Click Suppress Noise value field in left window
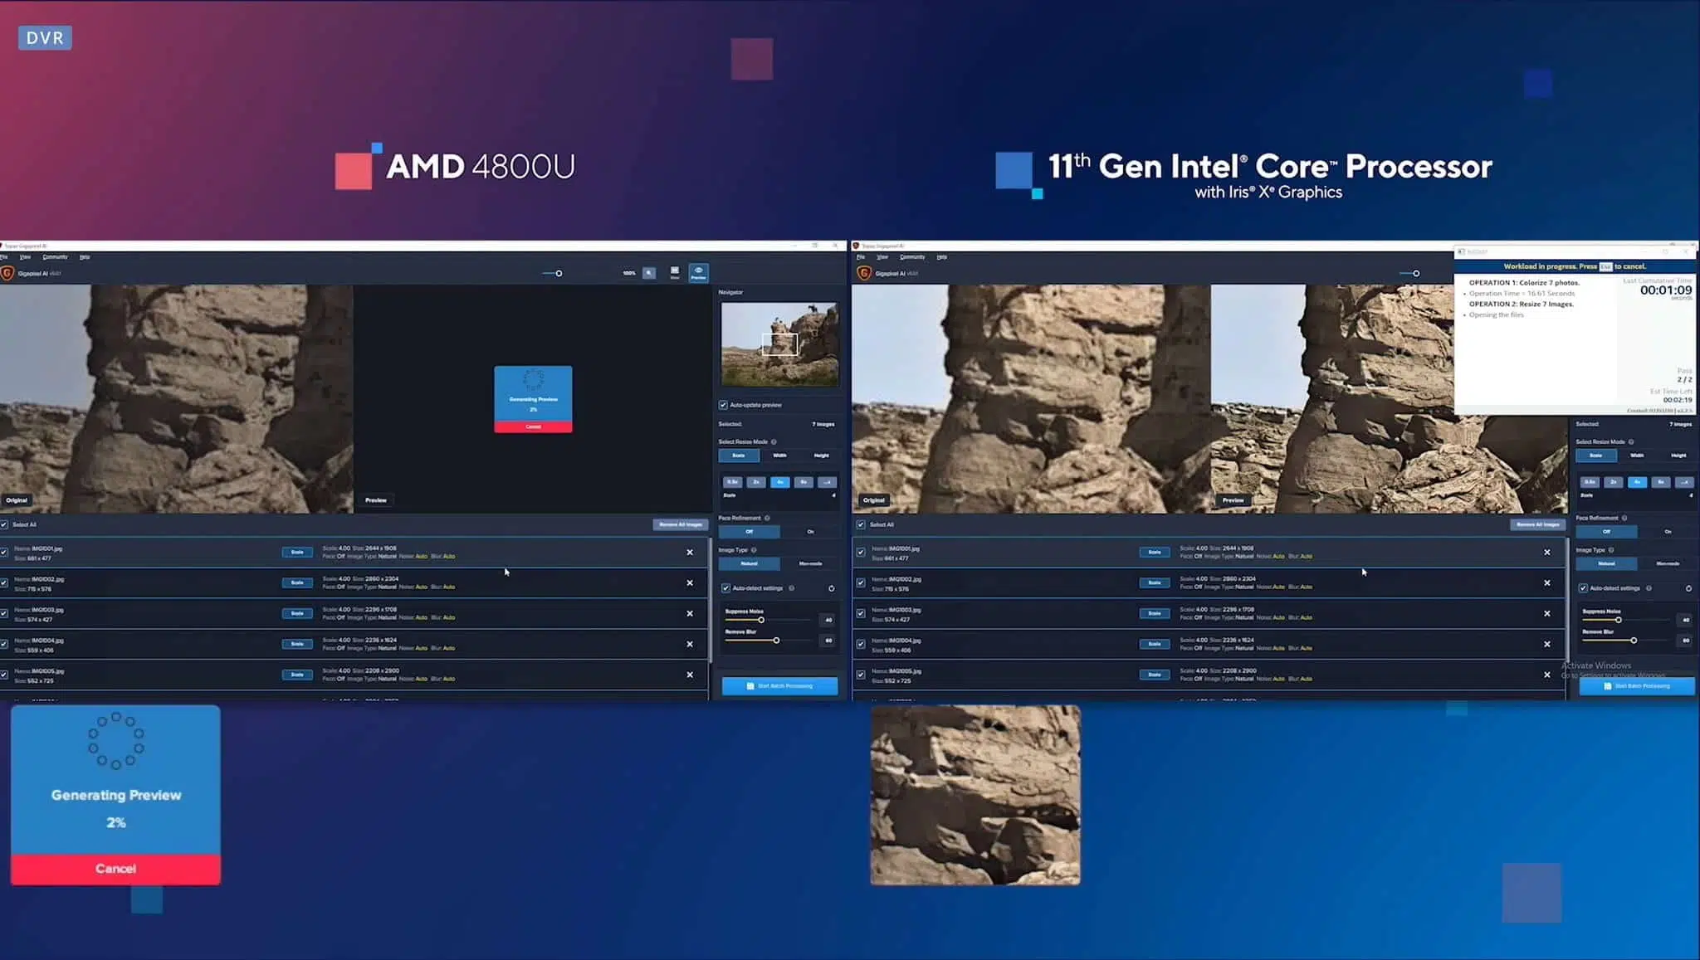The height and width of the screenshot is (960, 1700). (x=828, y=620)
